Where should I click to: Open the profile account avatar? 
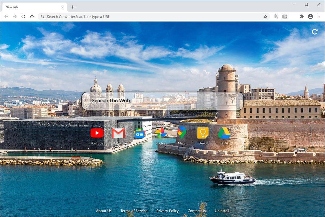[310, 16]
